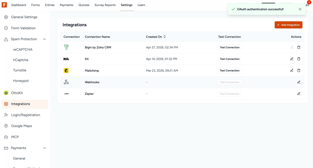Edit the Webhooks integration
313x168 pixels.
click(x=299, y=82)
